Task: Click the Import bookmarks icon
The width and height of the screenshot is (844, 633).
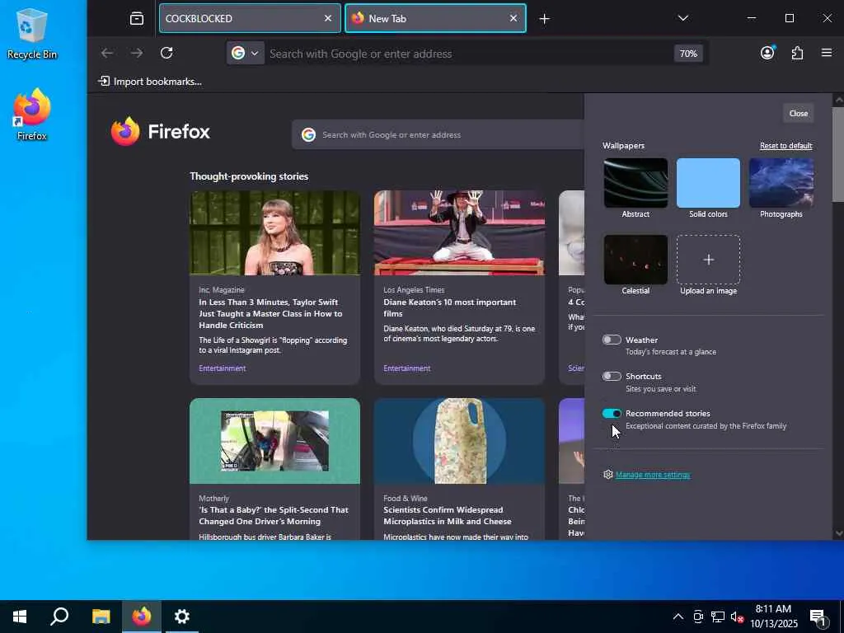Action: pyautogui.click(x=104, y=82)
